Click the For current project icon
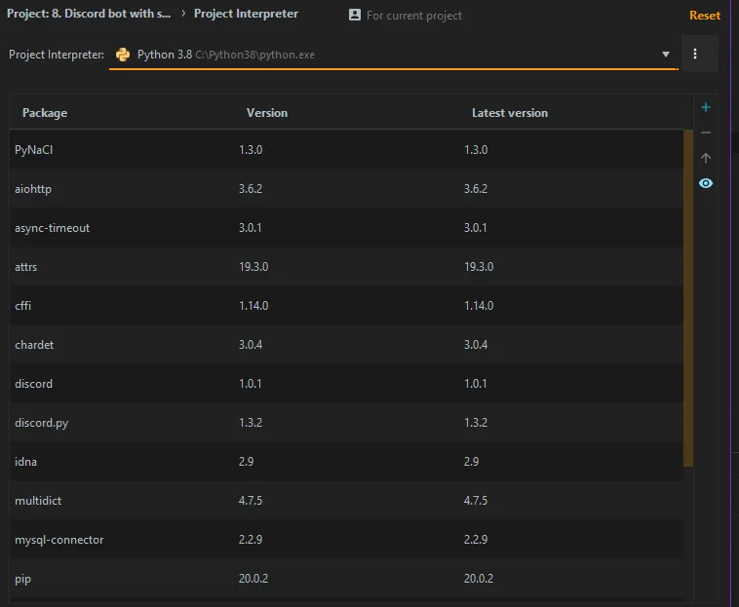The width and height of the screenshot is (739, 607). click(355, 15)
